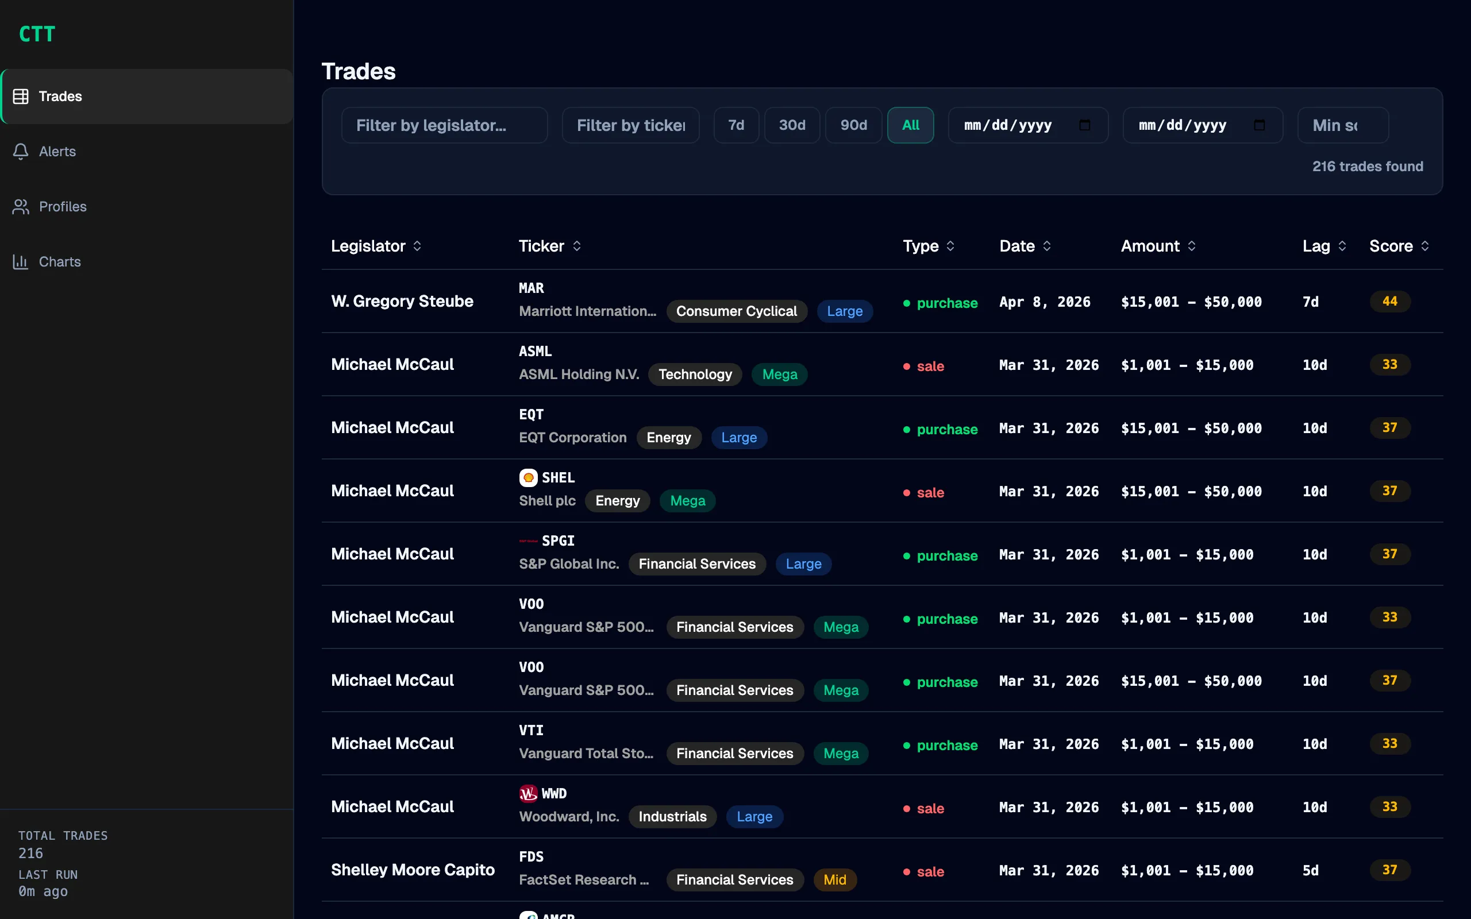This screenshot has width=1471, height=919.
Task: Click score badge 33 on ASML row
Action: (1389, 365)
